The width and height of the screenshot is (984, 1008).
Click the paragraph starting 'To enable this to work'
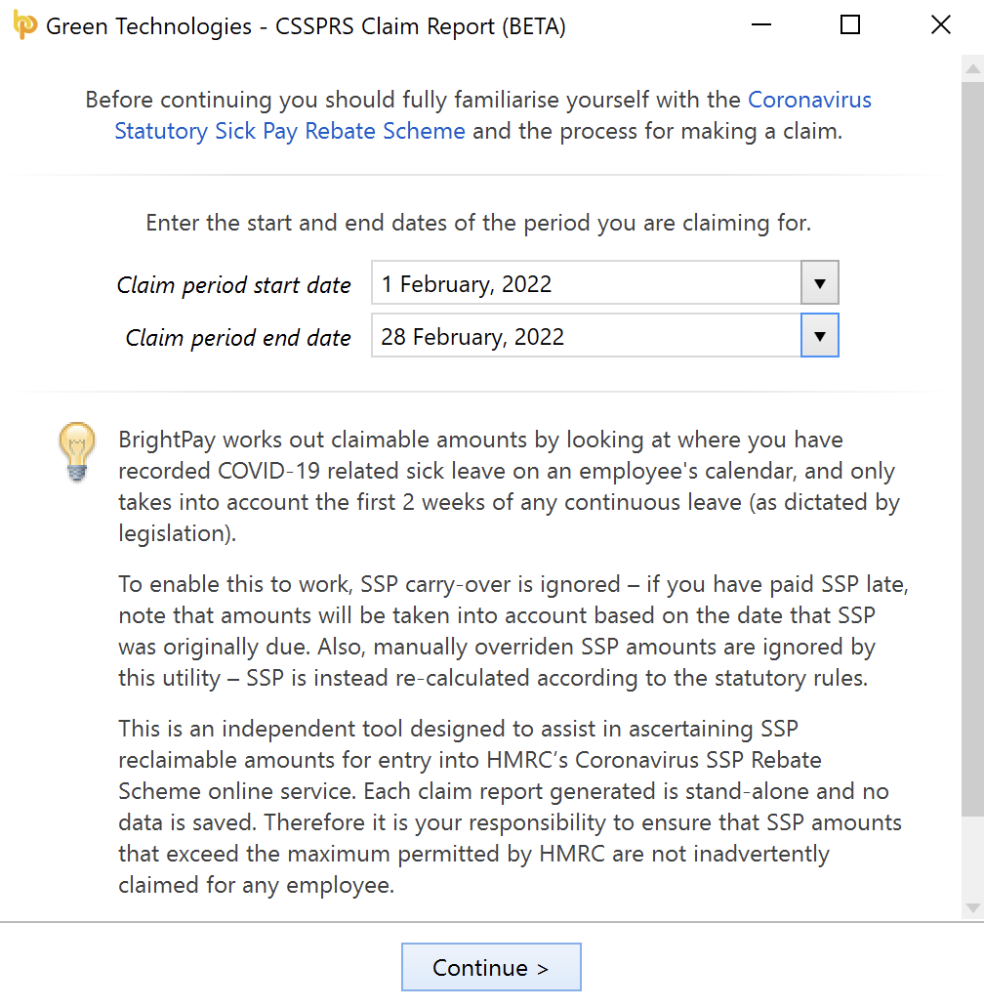(512, 631)
